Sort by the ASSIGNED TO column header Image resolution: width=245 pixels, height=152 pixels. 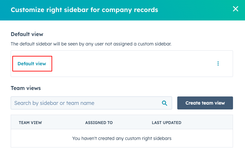tap(99, 122)
